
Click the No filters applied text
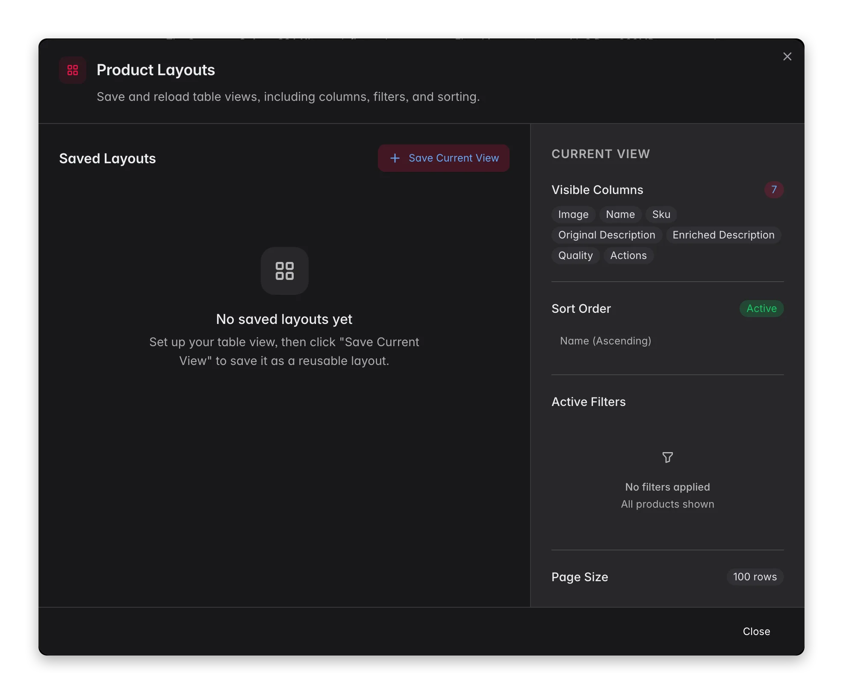click(667, 487)
